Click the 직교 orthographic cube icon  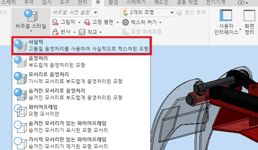pos(82,32)
